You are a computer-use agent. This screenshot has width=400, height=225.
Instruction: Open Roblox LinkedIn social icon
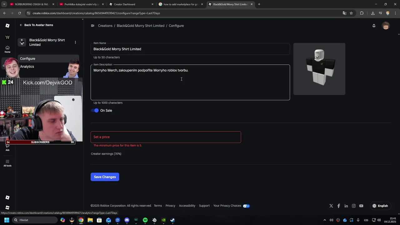(x=346, y=206)
